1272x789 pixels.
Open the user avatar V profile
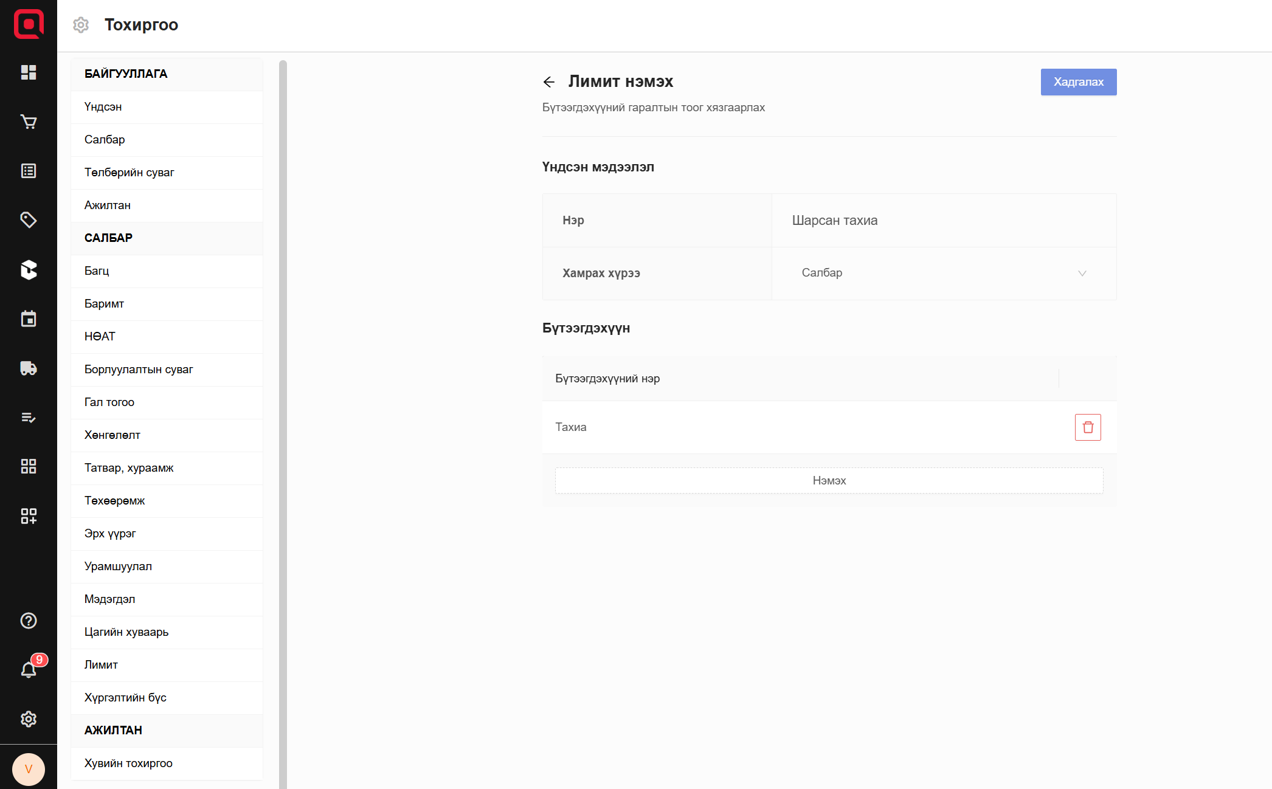[29, 769]
